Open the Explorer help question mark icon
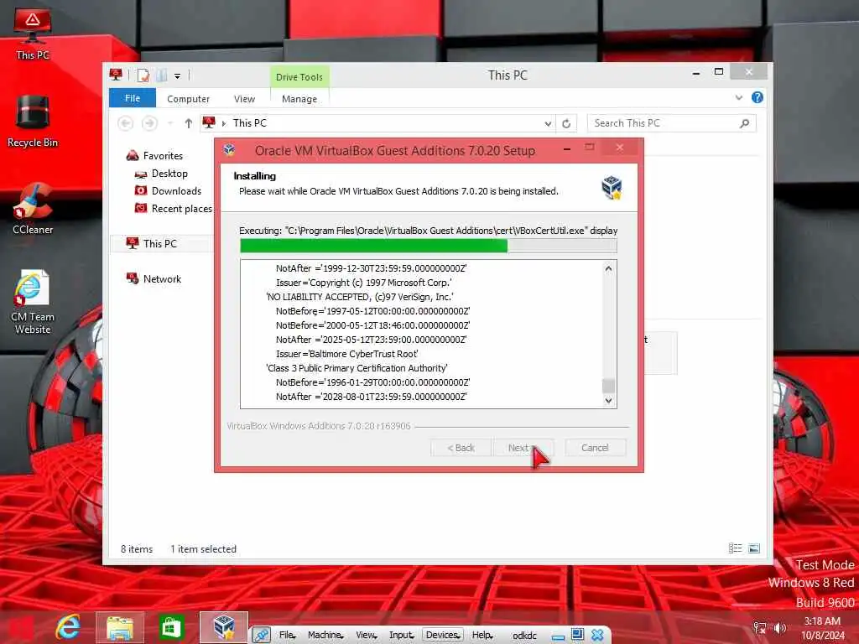This screenshot has height=644, width=859. tap(757, 97)
